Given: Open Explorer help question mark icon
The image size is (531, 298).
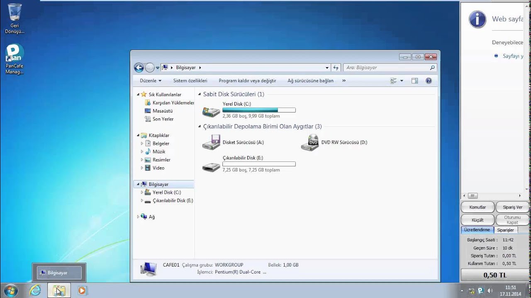Looking at the screenshot, I should (x=429, y=81).
